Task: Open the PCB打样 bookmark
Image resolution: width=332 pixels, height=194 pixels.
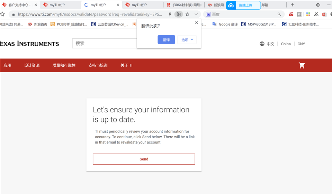Action: pyautogui.click(x=69, y=24)
